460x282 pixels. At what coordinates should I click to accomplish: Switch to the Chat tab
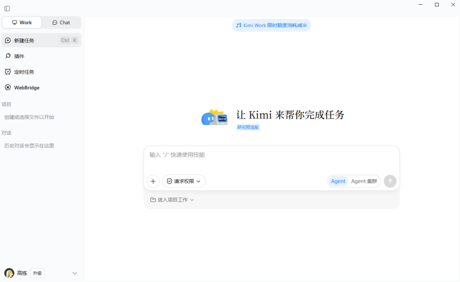coord(61,23)
